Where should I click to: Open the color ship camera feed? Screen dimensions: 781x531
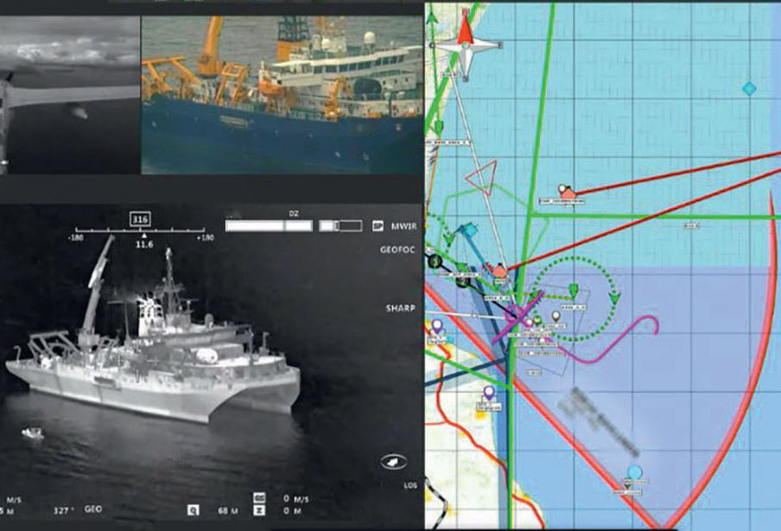[282, 86]
